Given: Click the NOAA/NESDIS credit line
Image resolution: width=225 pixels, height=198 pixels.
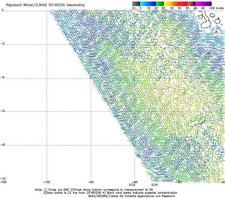Looking at the screenshot, I should (131, 196).
